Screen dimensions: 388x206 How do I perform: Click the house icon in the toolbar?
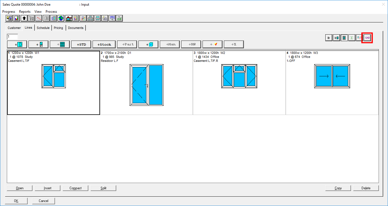tap(68, 18)
